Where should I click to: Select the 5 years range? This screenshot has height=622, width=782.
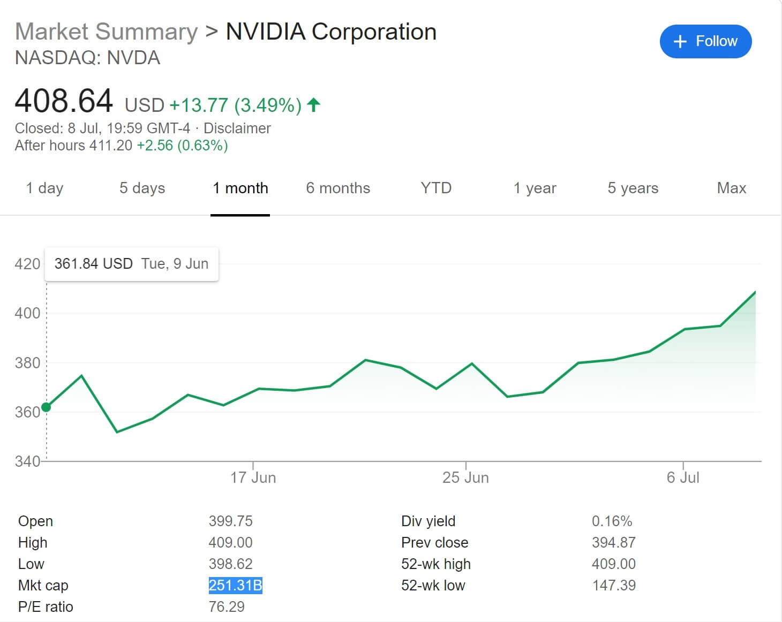(x=633, y=188)
